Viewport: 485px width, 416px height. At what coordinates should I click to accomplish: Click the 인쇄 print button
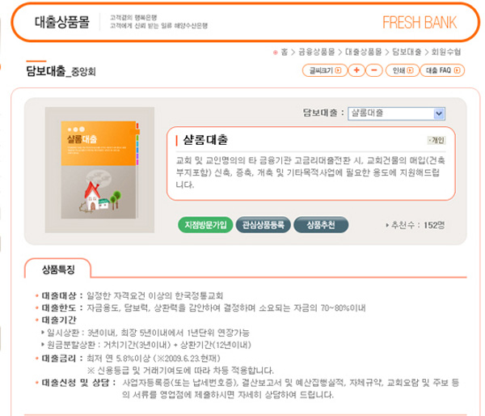[403, 70]
